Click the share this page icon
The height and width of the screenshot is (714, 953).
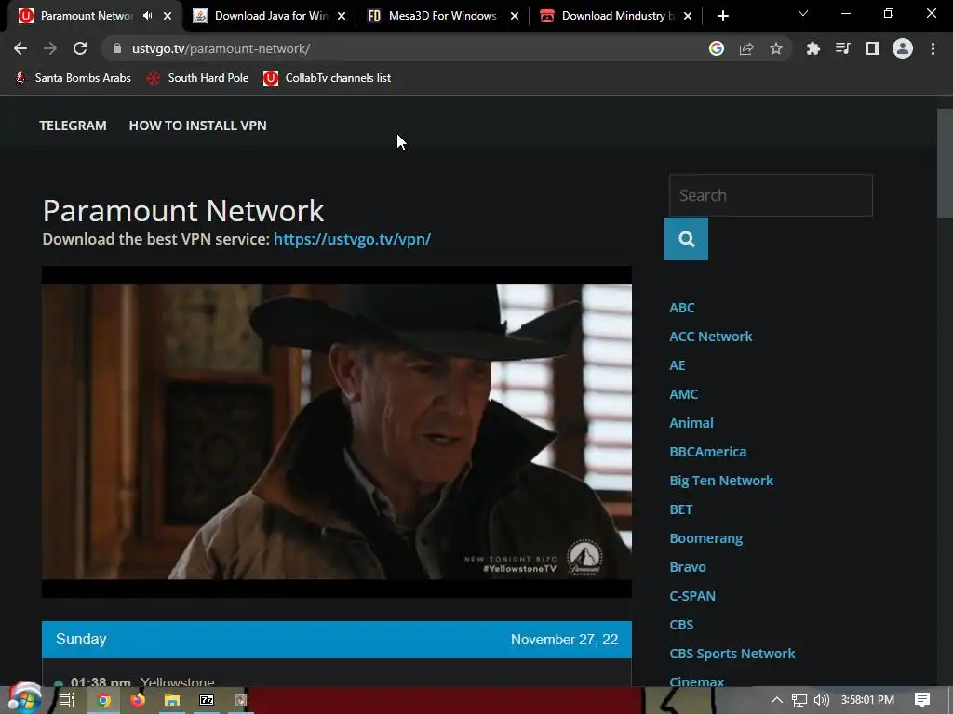coord(746,48)
